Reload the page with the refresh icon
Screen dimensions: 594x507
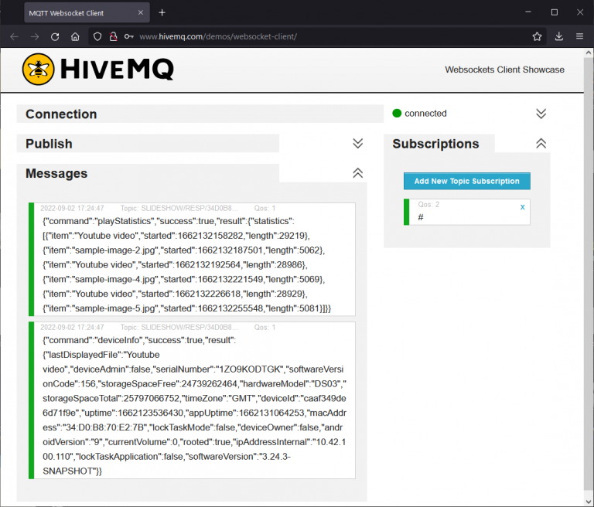click(55, 36)
